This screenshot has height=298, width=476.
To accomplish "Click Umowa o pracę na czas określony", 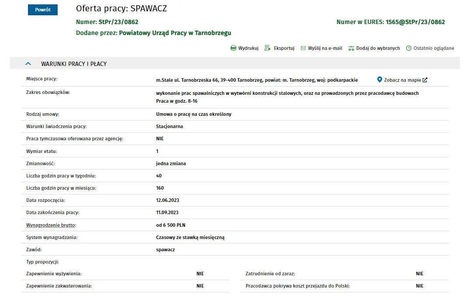I will pyautogui.click(x=194, y=114).
